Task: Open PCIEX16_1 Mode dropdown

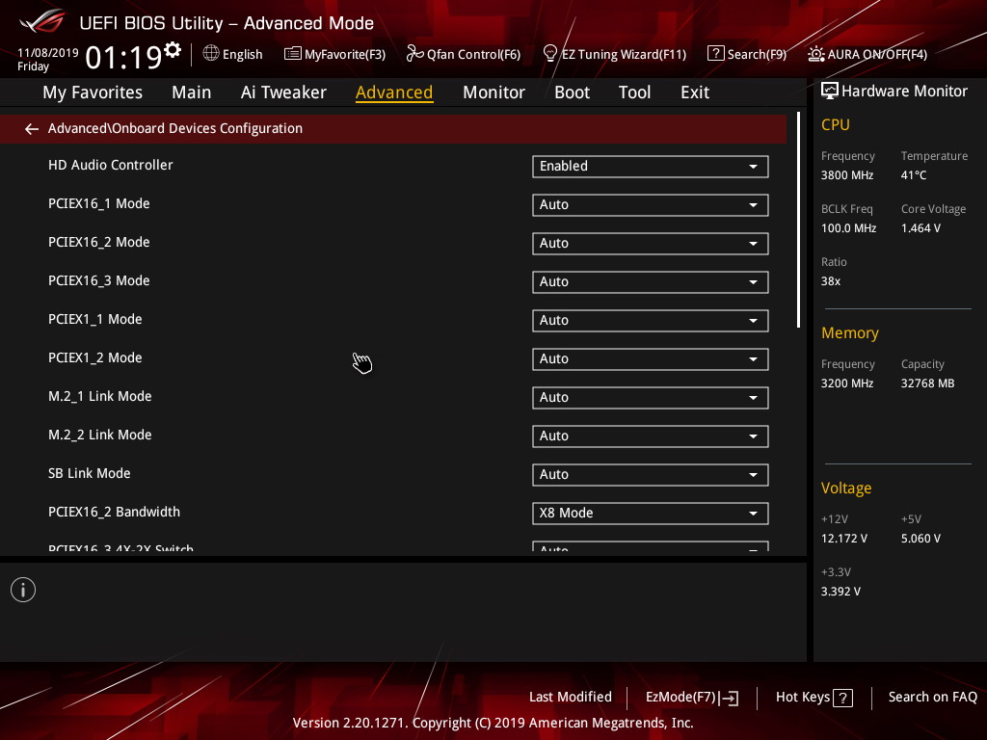Action: tap(651, 205)
